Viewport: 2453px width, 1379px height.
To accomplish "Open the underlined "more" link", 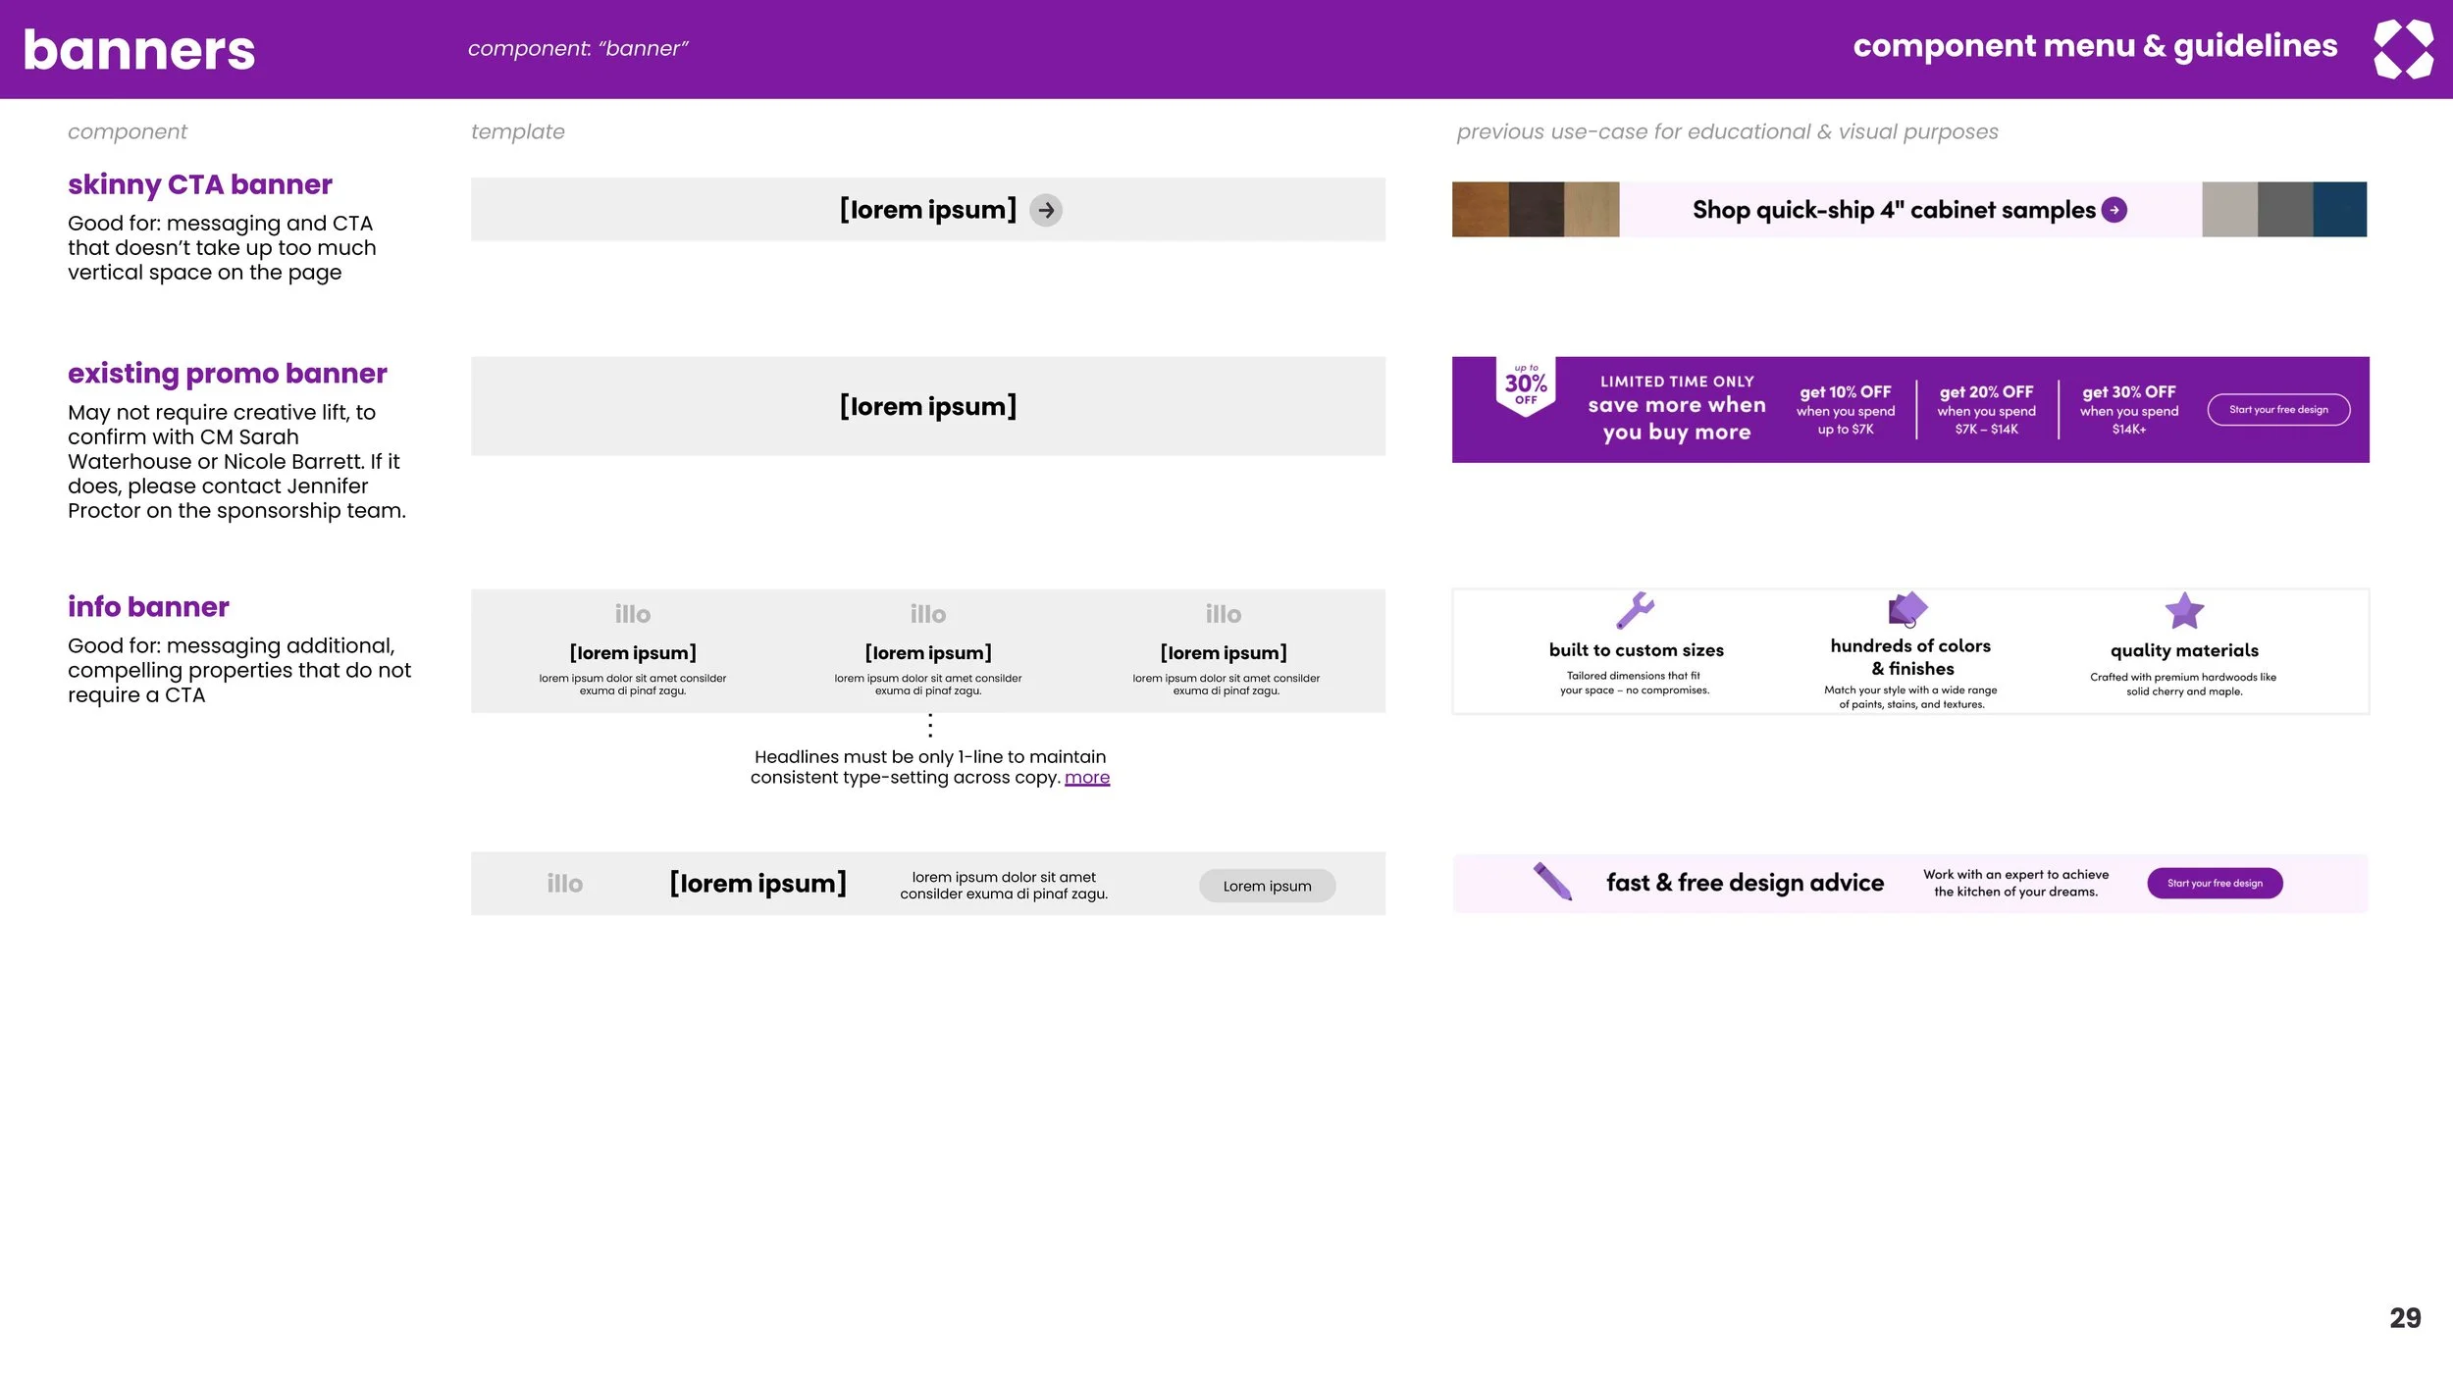I will tap(1086, 778).
